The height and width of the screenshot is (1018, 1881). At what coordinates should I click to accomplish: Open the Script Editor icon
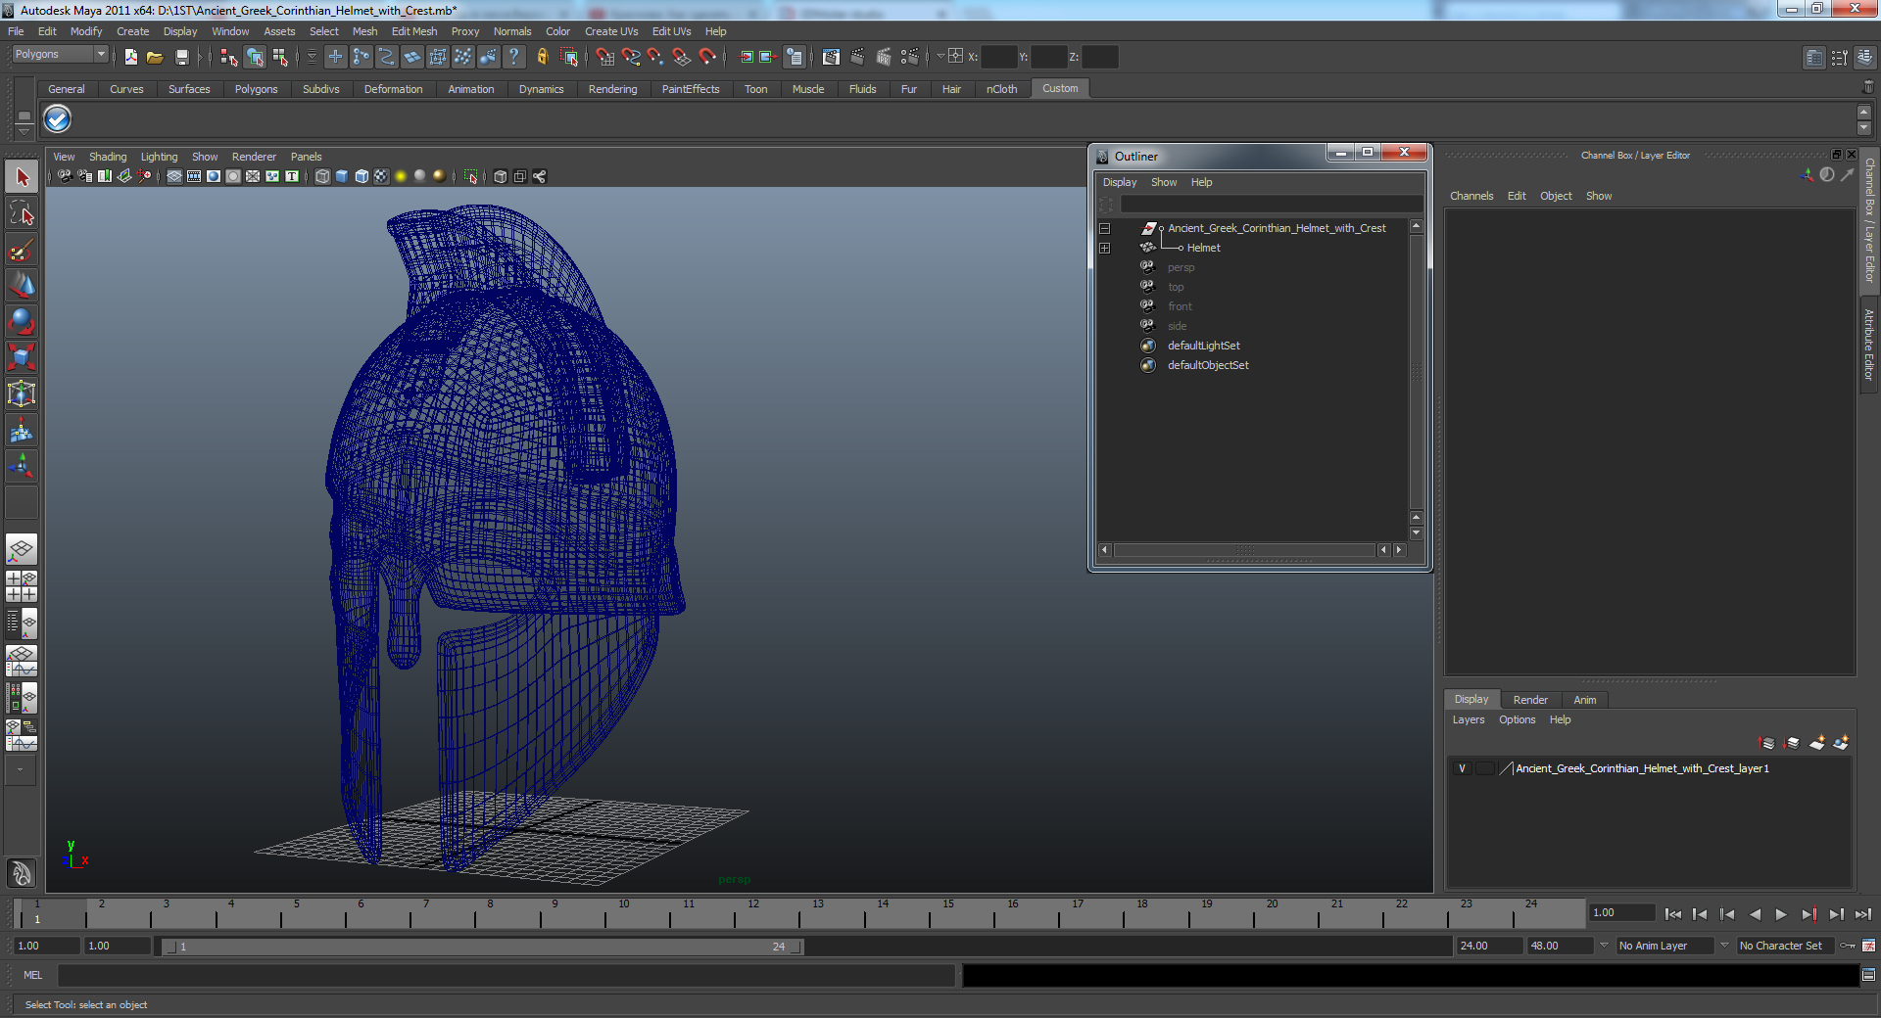click(1868, 975)
